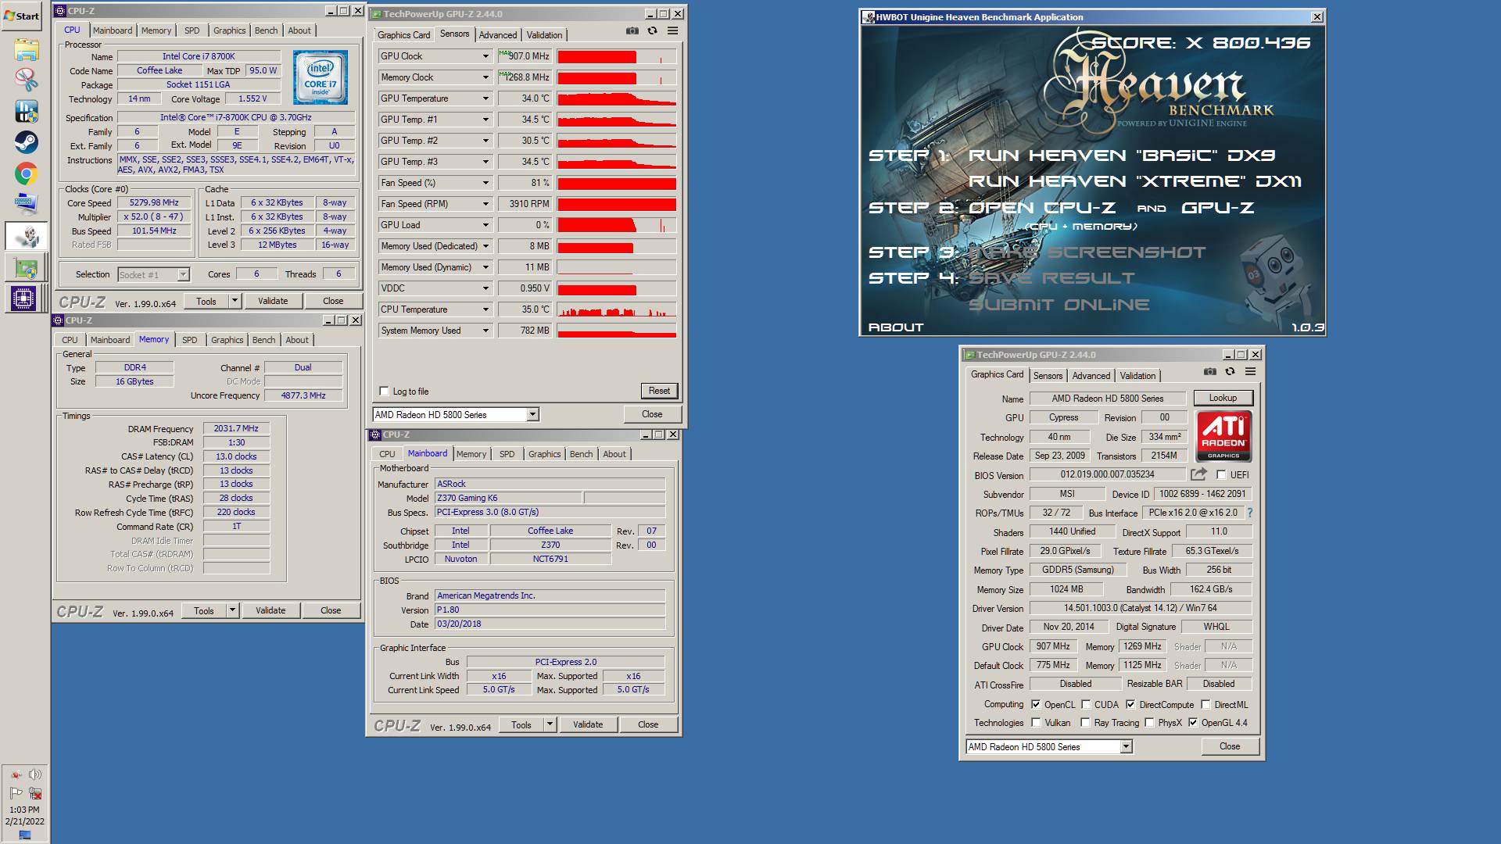Click the GPU Load red sensor graph
Screen dimensions: 1501x844
click(x=617, y=225)
